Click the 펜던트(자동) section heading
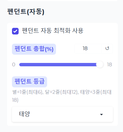Viewport: 123px width, 132px height. [26, 12]
